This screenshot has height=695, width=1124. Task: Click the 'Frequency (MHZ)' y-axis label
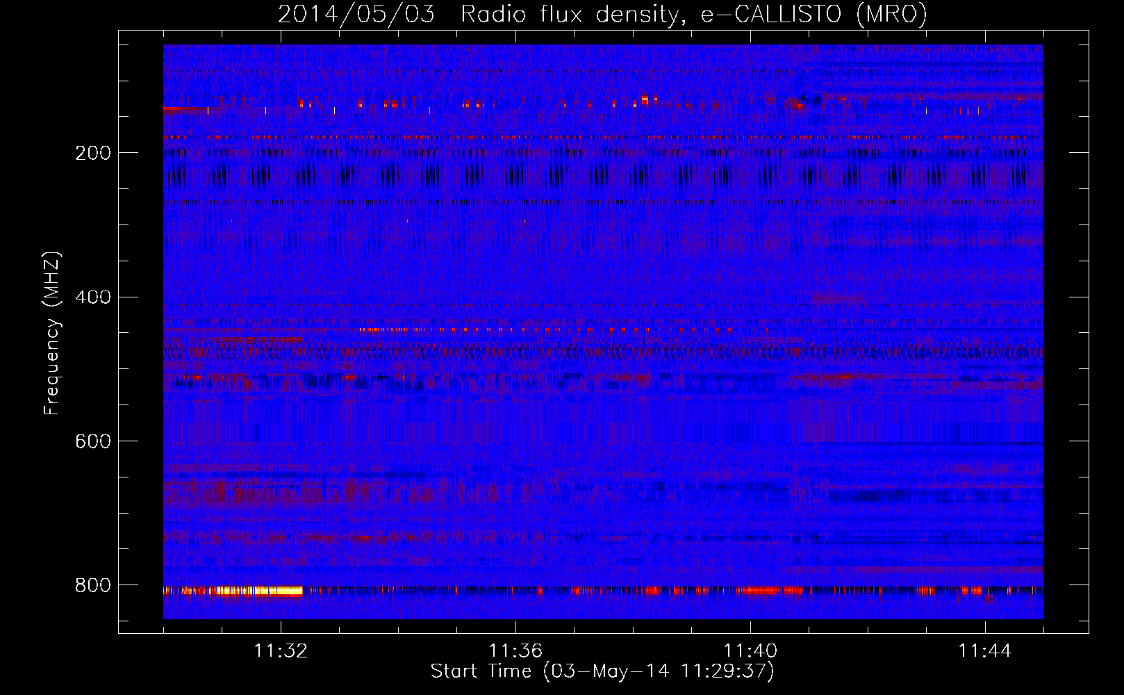pyautogui.click(x=51, y=334)
